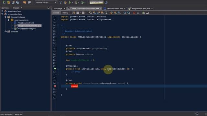The width and height of the screenshot is (207, 116).
Task: Click the error marker on line 37
Action: [55, 86]
